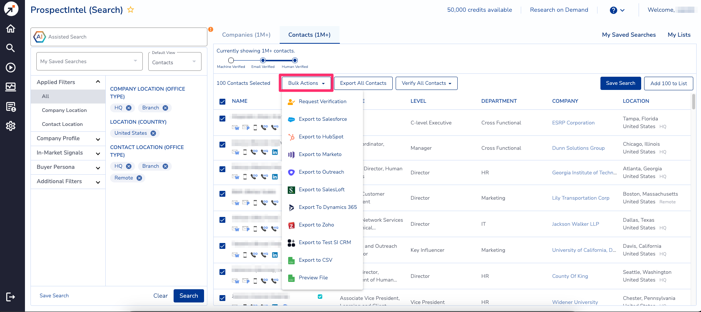Screen dimensions: 701x312
Task: Clear all filters with Clear
Action: pos(160,296)
